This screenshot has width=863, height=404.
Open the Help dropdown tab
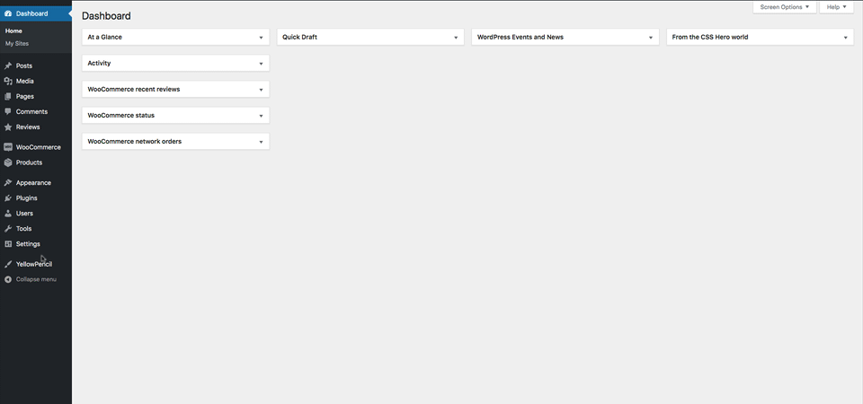tap(836, 7)
